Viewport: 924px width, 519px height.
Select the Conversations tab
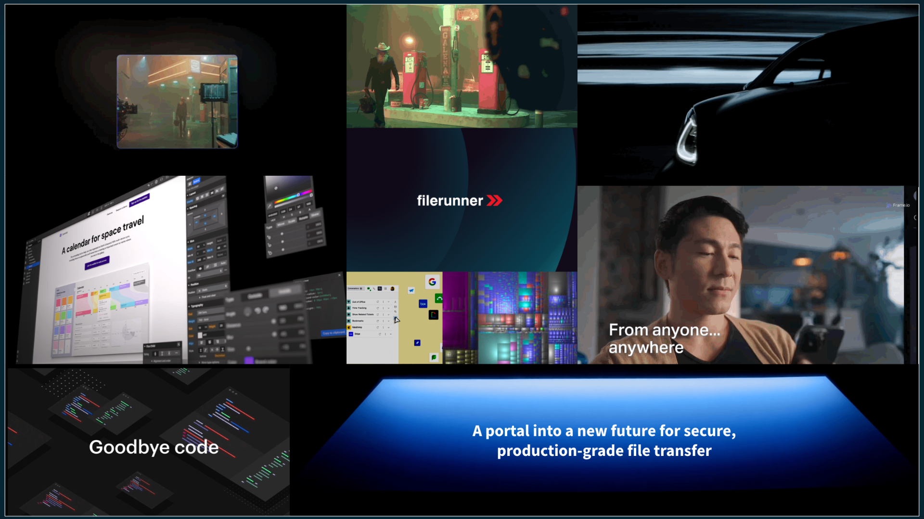click(x=355, y=288)
